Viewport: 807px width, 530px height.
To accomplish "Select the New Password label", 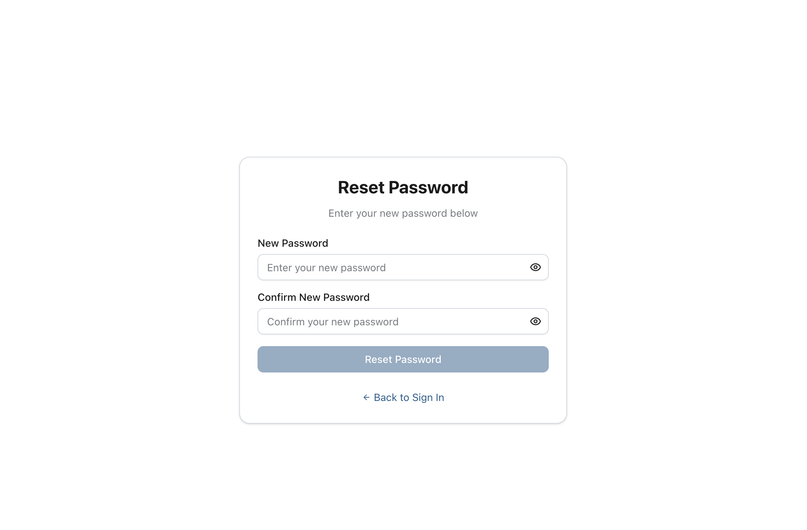I will tap(293, 243).
